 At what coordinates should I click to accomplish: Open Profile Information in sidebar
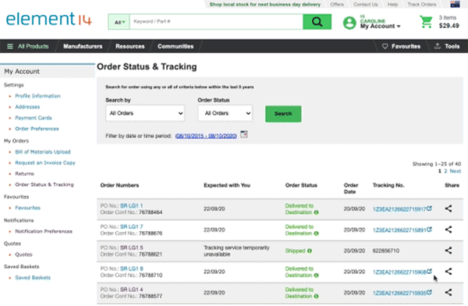point(37,96)
